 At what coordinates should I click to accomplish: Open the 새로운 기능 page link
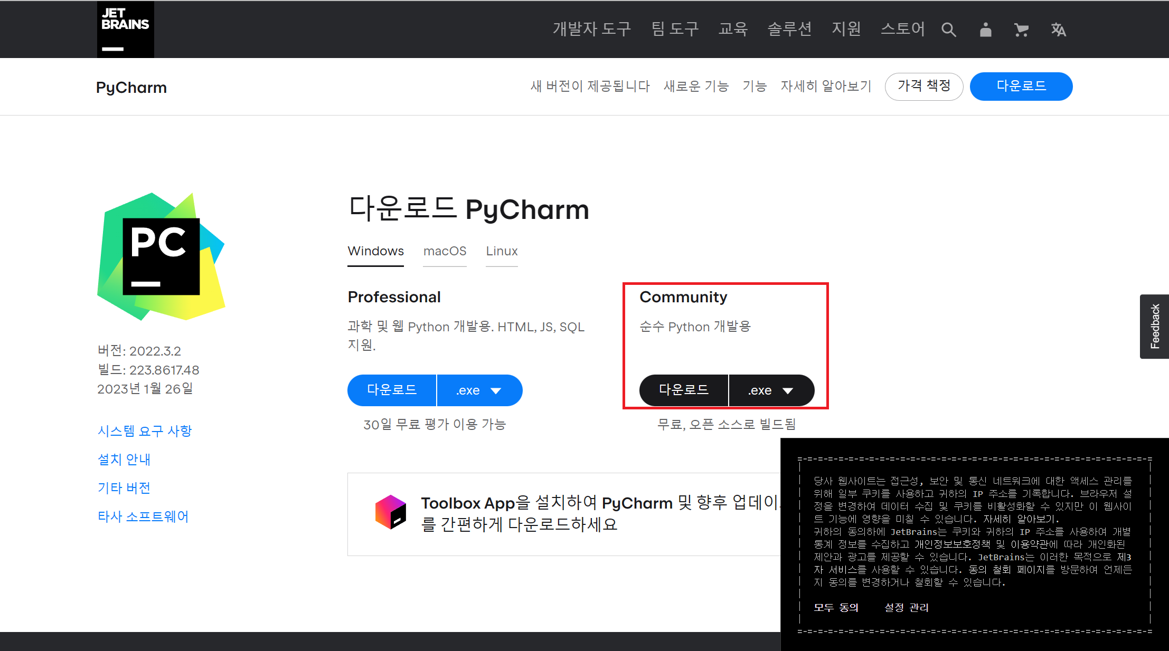tap(696, 86)
